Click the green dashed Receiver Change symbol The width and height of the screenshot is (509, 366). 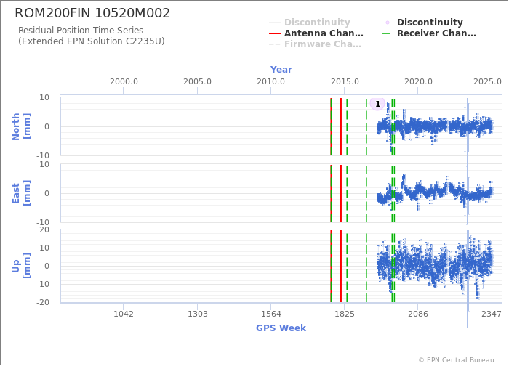click(386, 33)
